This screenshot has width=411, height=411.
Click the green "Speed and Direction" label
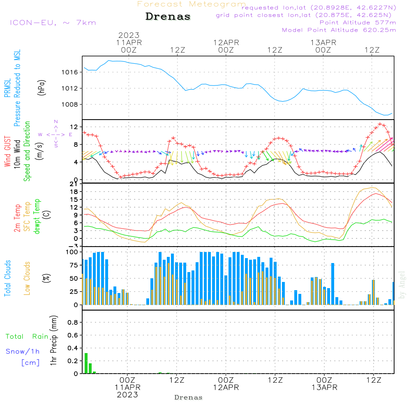pos(27,151)
